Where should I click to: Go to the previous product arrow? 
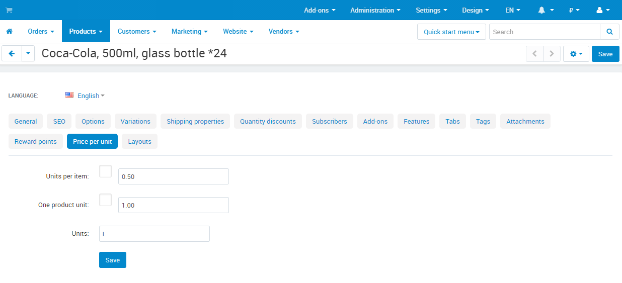(x=534, y=54)
